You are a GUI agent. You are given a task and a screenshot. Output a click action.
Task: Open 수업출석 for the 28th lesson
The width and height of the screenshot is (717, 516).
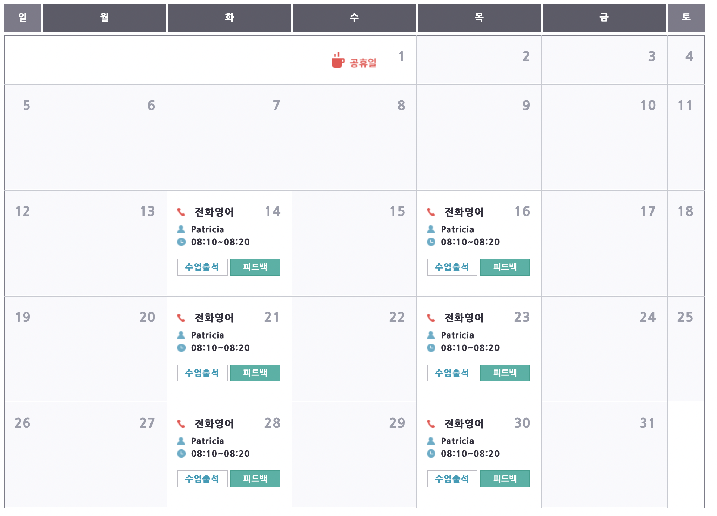(202, 479)
